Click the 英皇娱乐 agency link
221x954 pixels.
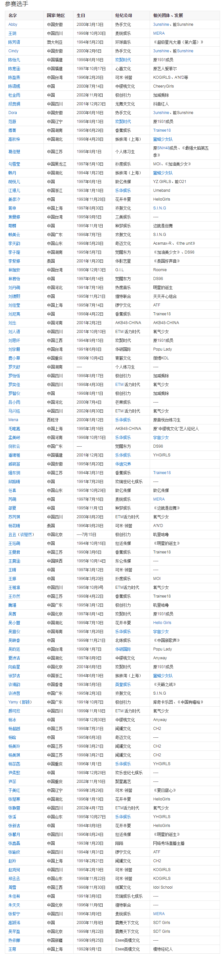(x=123, y=684)
